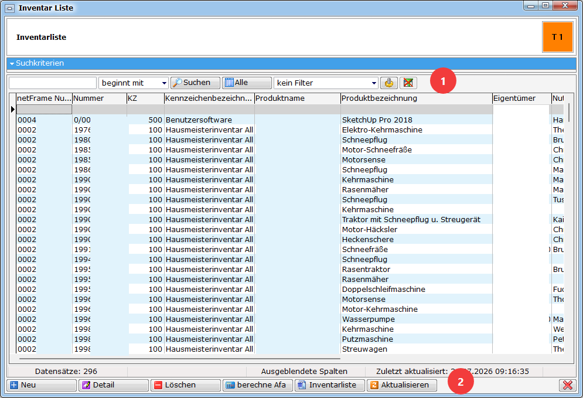Click netFrame number 0004 cell
Screen dimensions: 583x398
point(45,120)
